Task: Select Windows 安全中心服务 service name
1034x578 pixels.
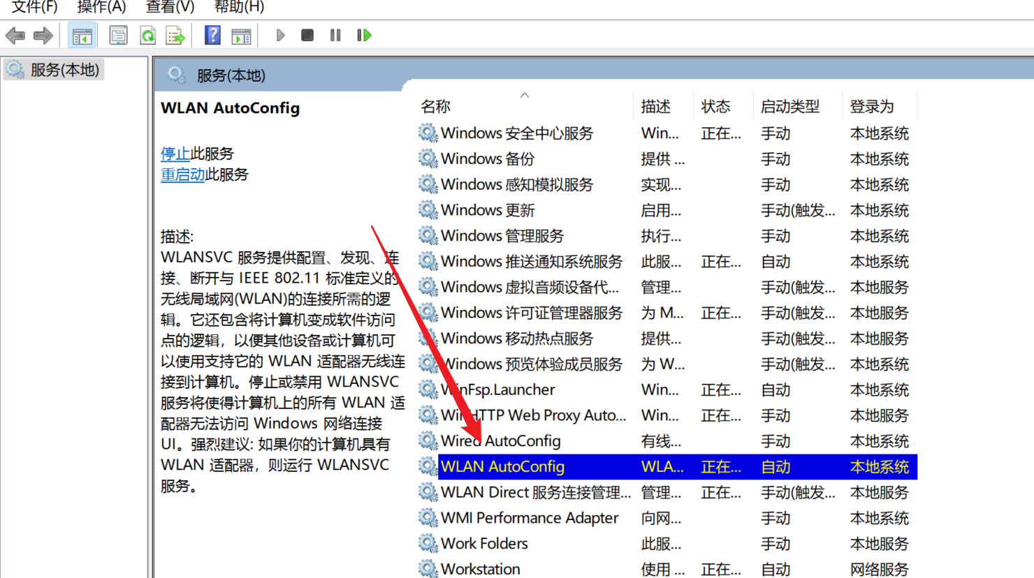Action: click(517, 133)
